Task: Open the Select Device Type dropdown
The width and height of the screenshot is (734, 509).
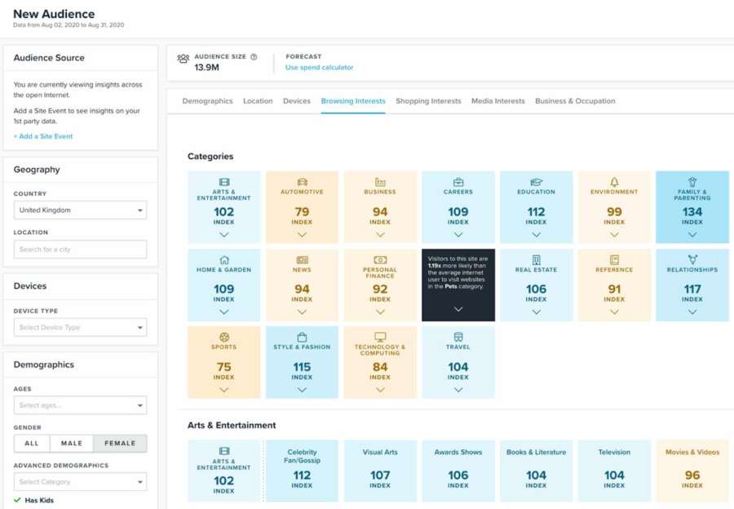Action: click(80, 327)
